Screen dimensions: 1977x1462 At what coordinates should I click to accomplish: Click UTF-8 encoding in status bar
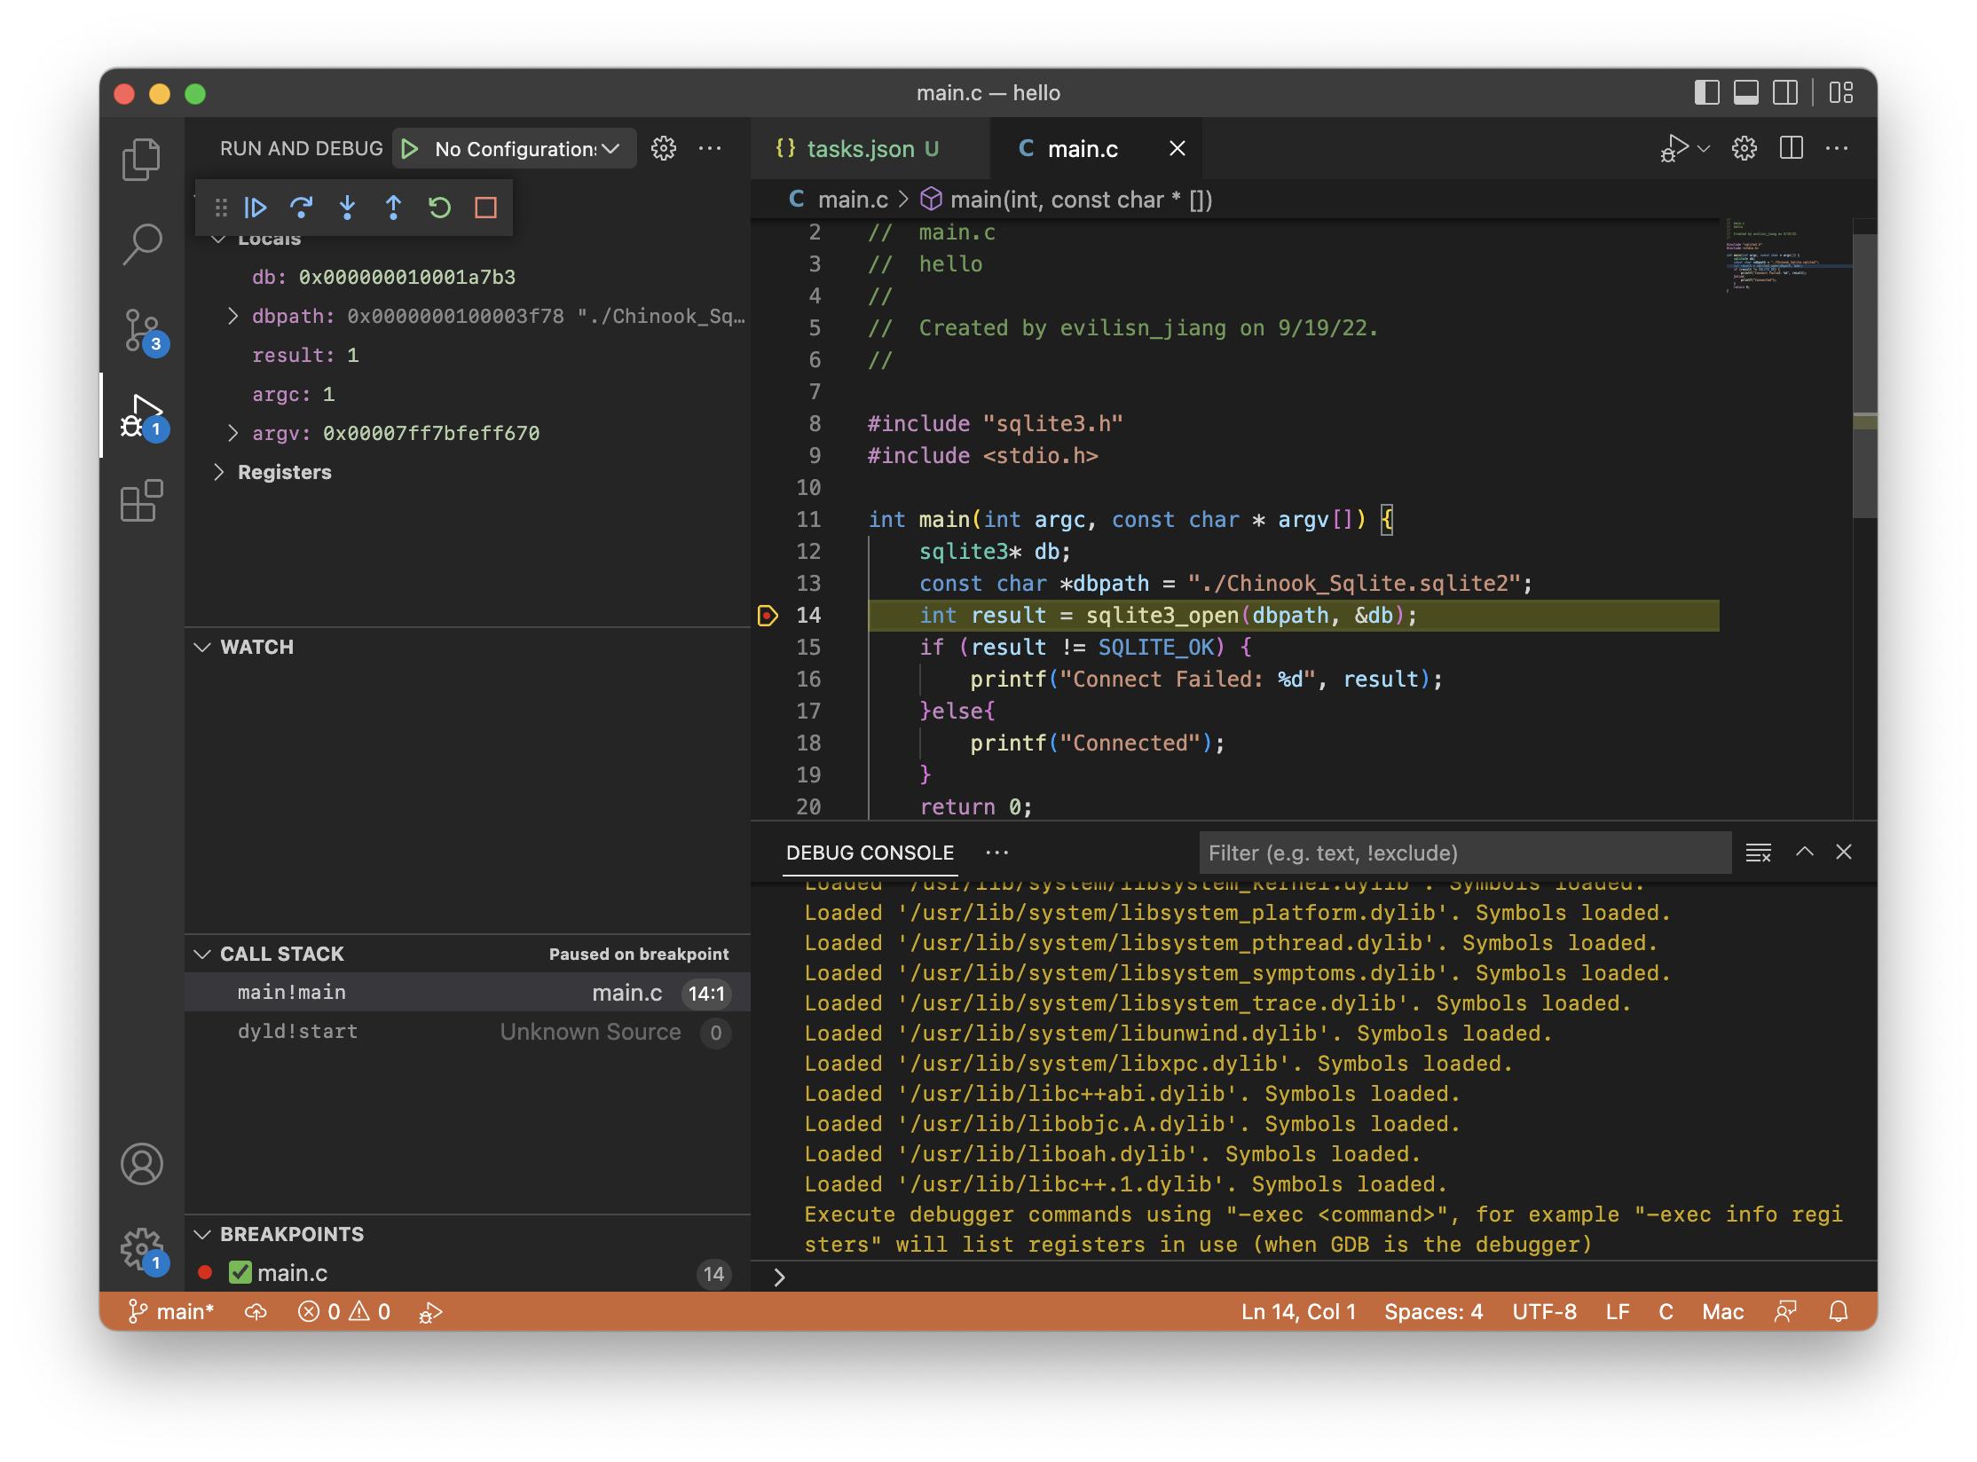tap(1545, 1312)
